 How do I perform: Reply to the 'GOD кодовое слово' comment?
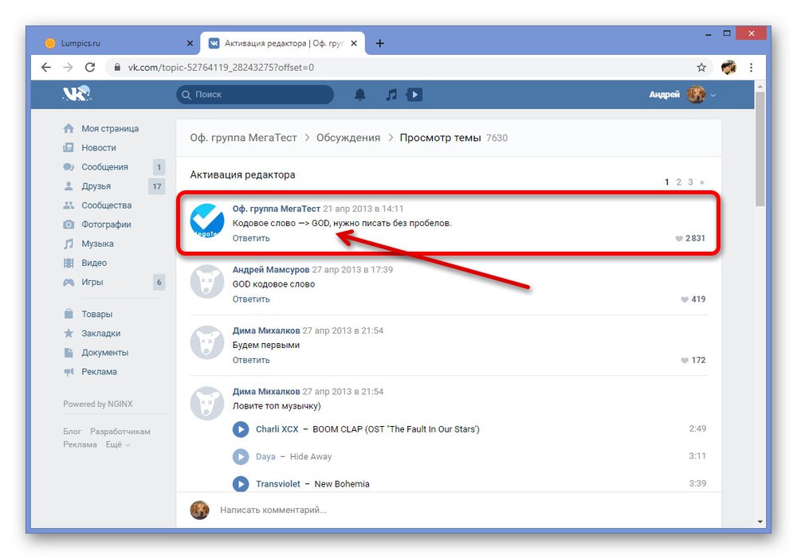pos(251,299)
